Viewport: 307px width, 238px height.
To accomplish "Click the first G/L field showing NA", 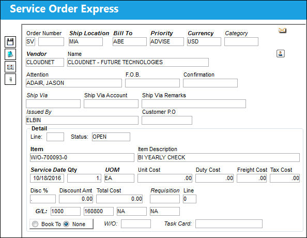I will point(132,211).
